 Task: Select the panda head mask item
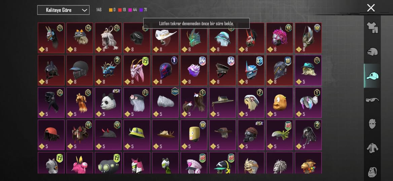[108, 102]
